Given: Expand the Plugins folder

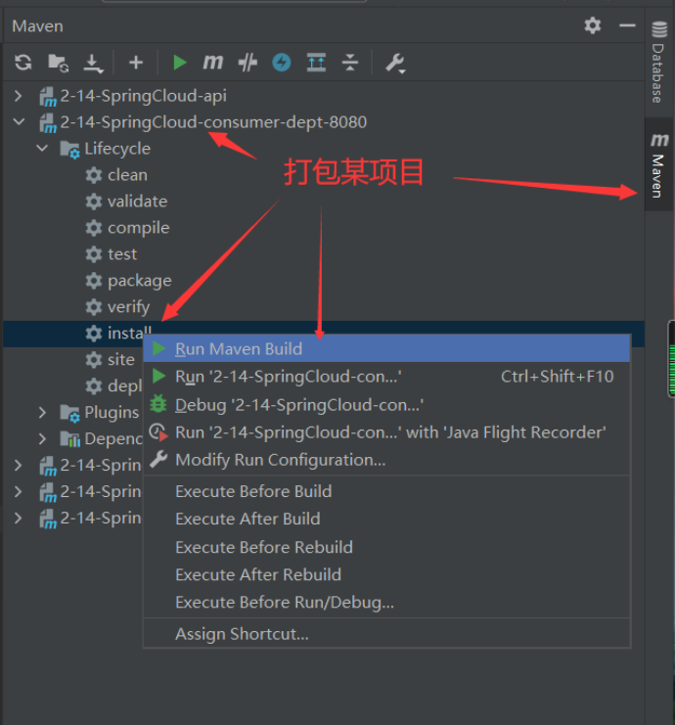Looking at the screenshot, I should pyautogui.click(x=42, y=412).
